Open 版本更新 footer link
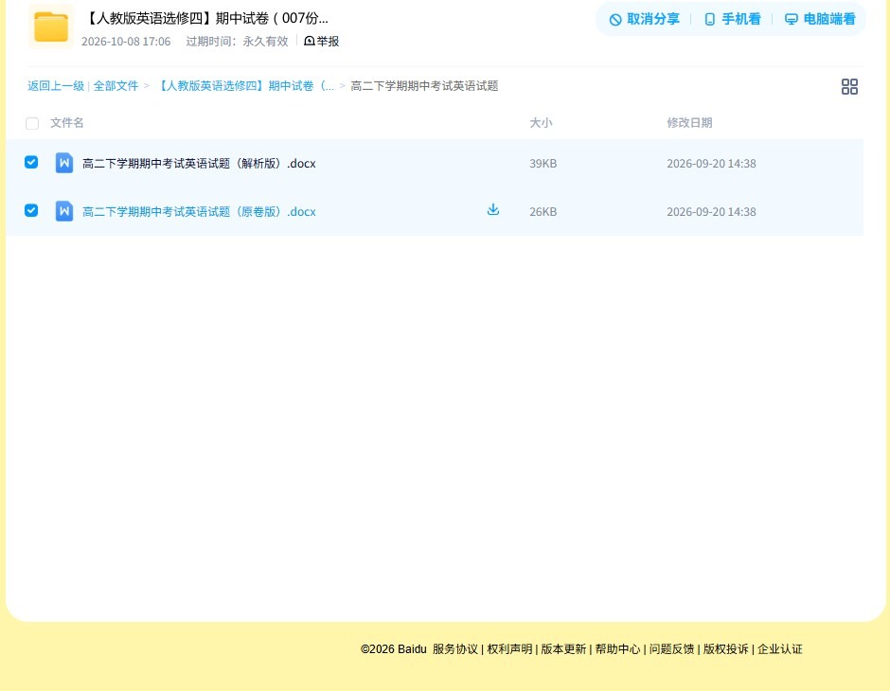Image resolution: width=890 pixels, height=691 pixels. point(563,649)
